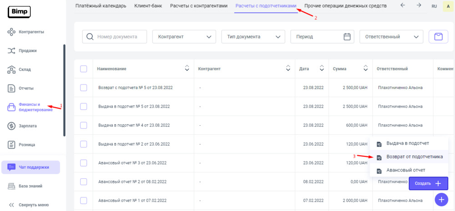Click the forward arrow in top bar
The height and width of the screenshot is (211, 455).
click(419, 6)
